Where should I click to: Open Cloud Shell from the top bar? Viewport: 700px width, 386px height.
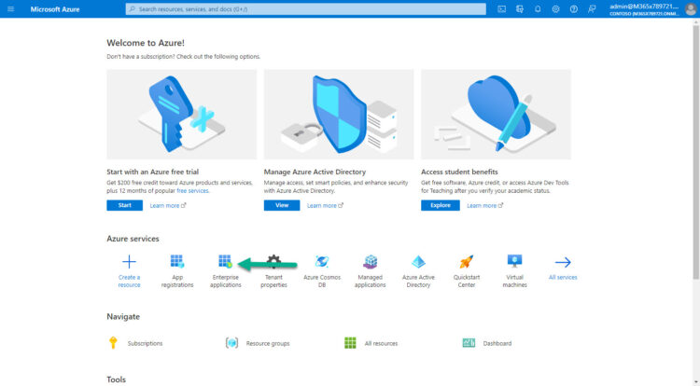[x=502, y=9]
